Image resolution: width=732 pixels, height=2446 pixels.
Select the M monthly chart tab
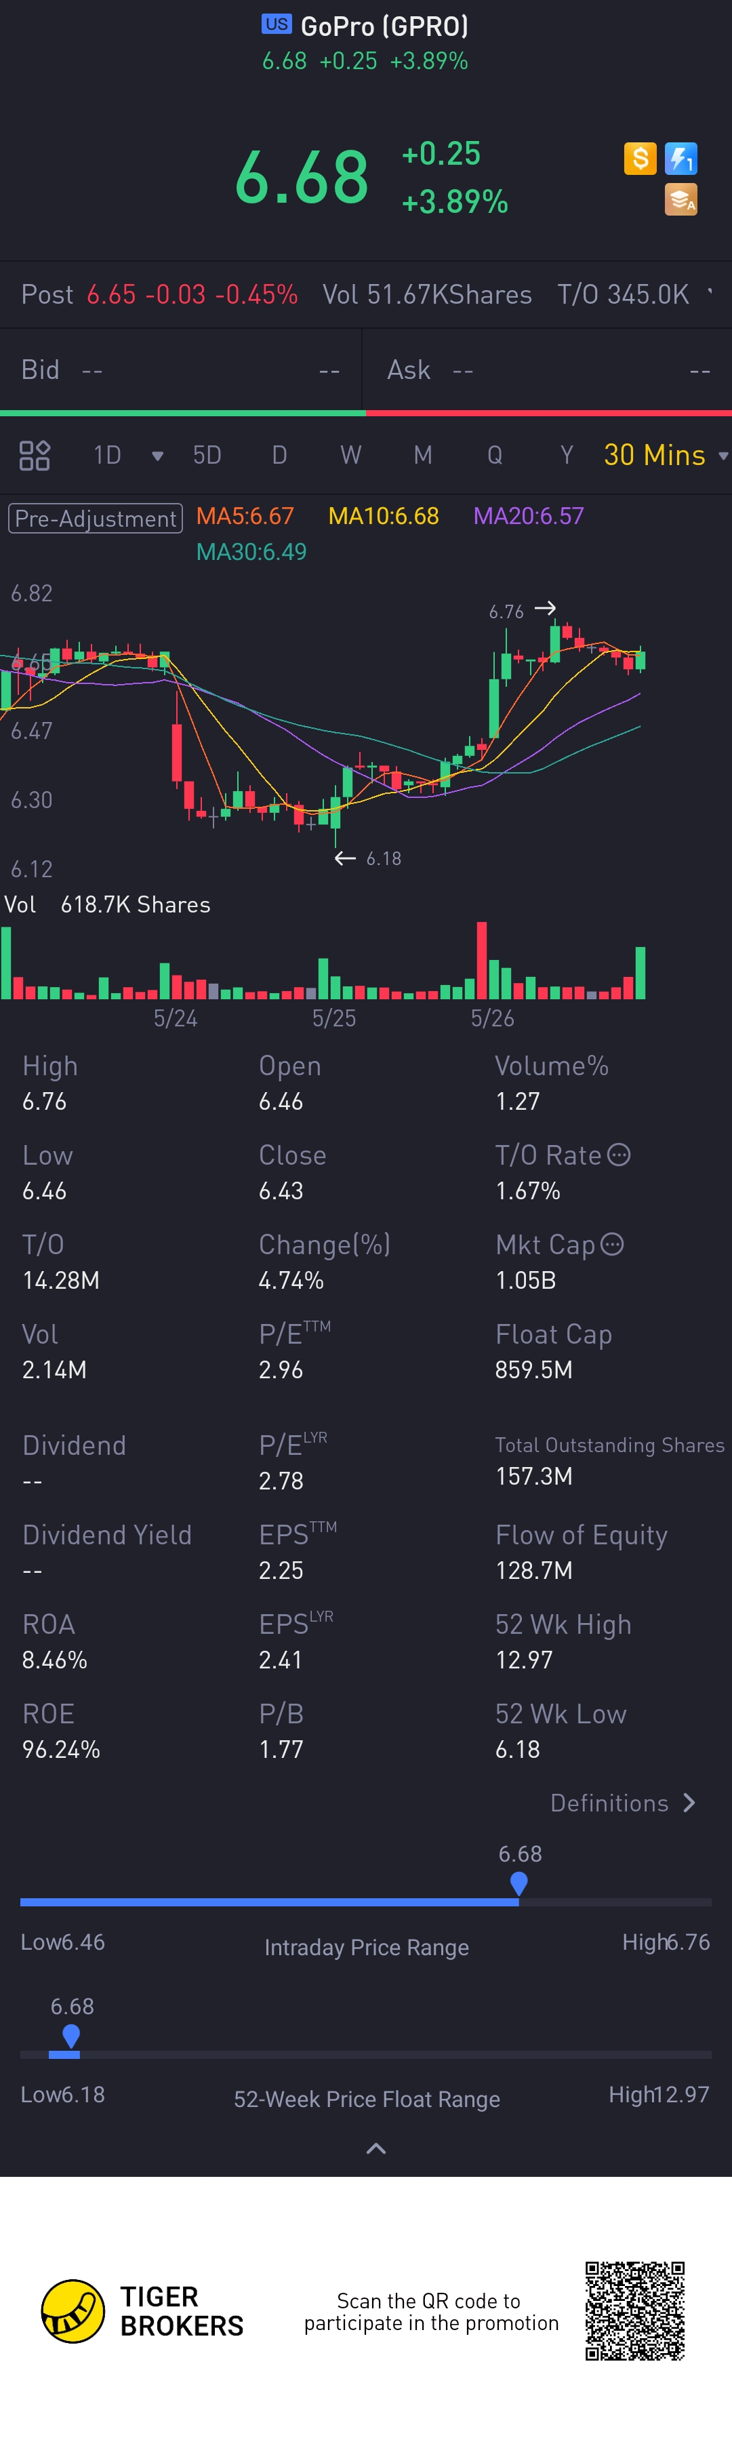(422, 456)
